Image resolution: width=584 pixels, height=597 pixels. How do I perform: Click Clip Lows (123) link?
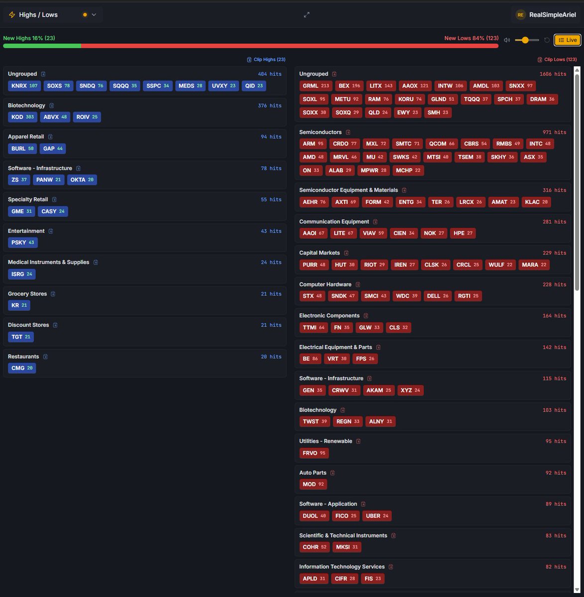click(x=557, y=60)
